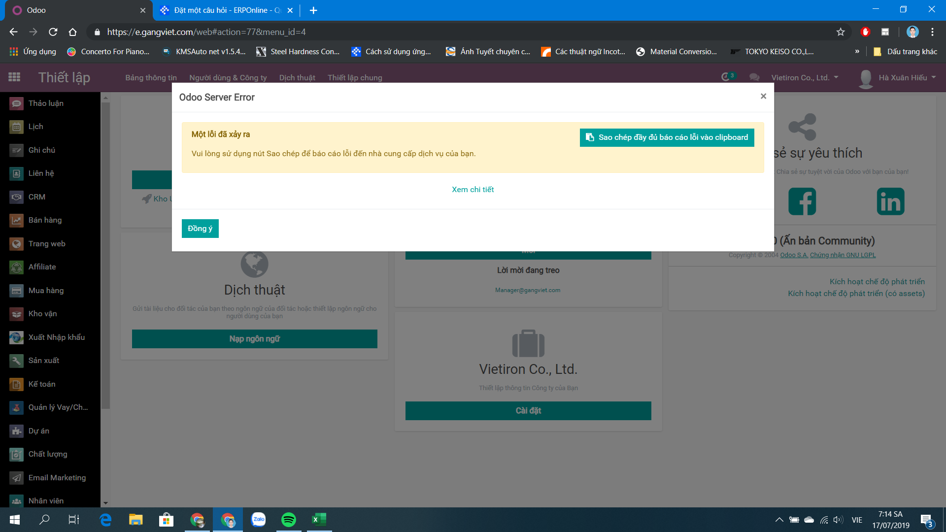The width and height of the screenshot is (946, 532).
Task: Click the Đồng ý button
Action: pos(200,229)
